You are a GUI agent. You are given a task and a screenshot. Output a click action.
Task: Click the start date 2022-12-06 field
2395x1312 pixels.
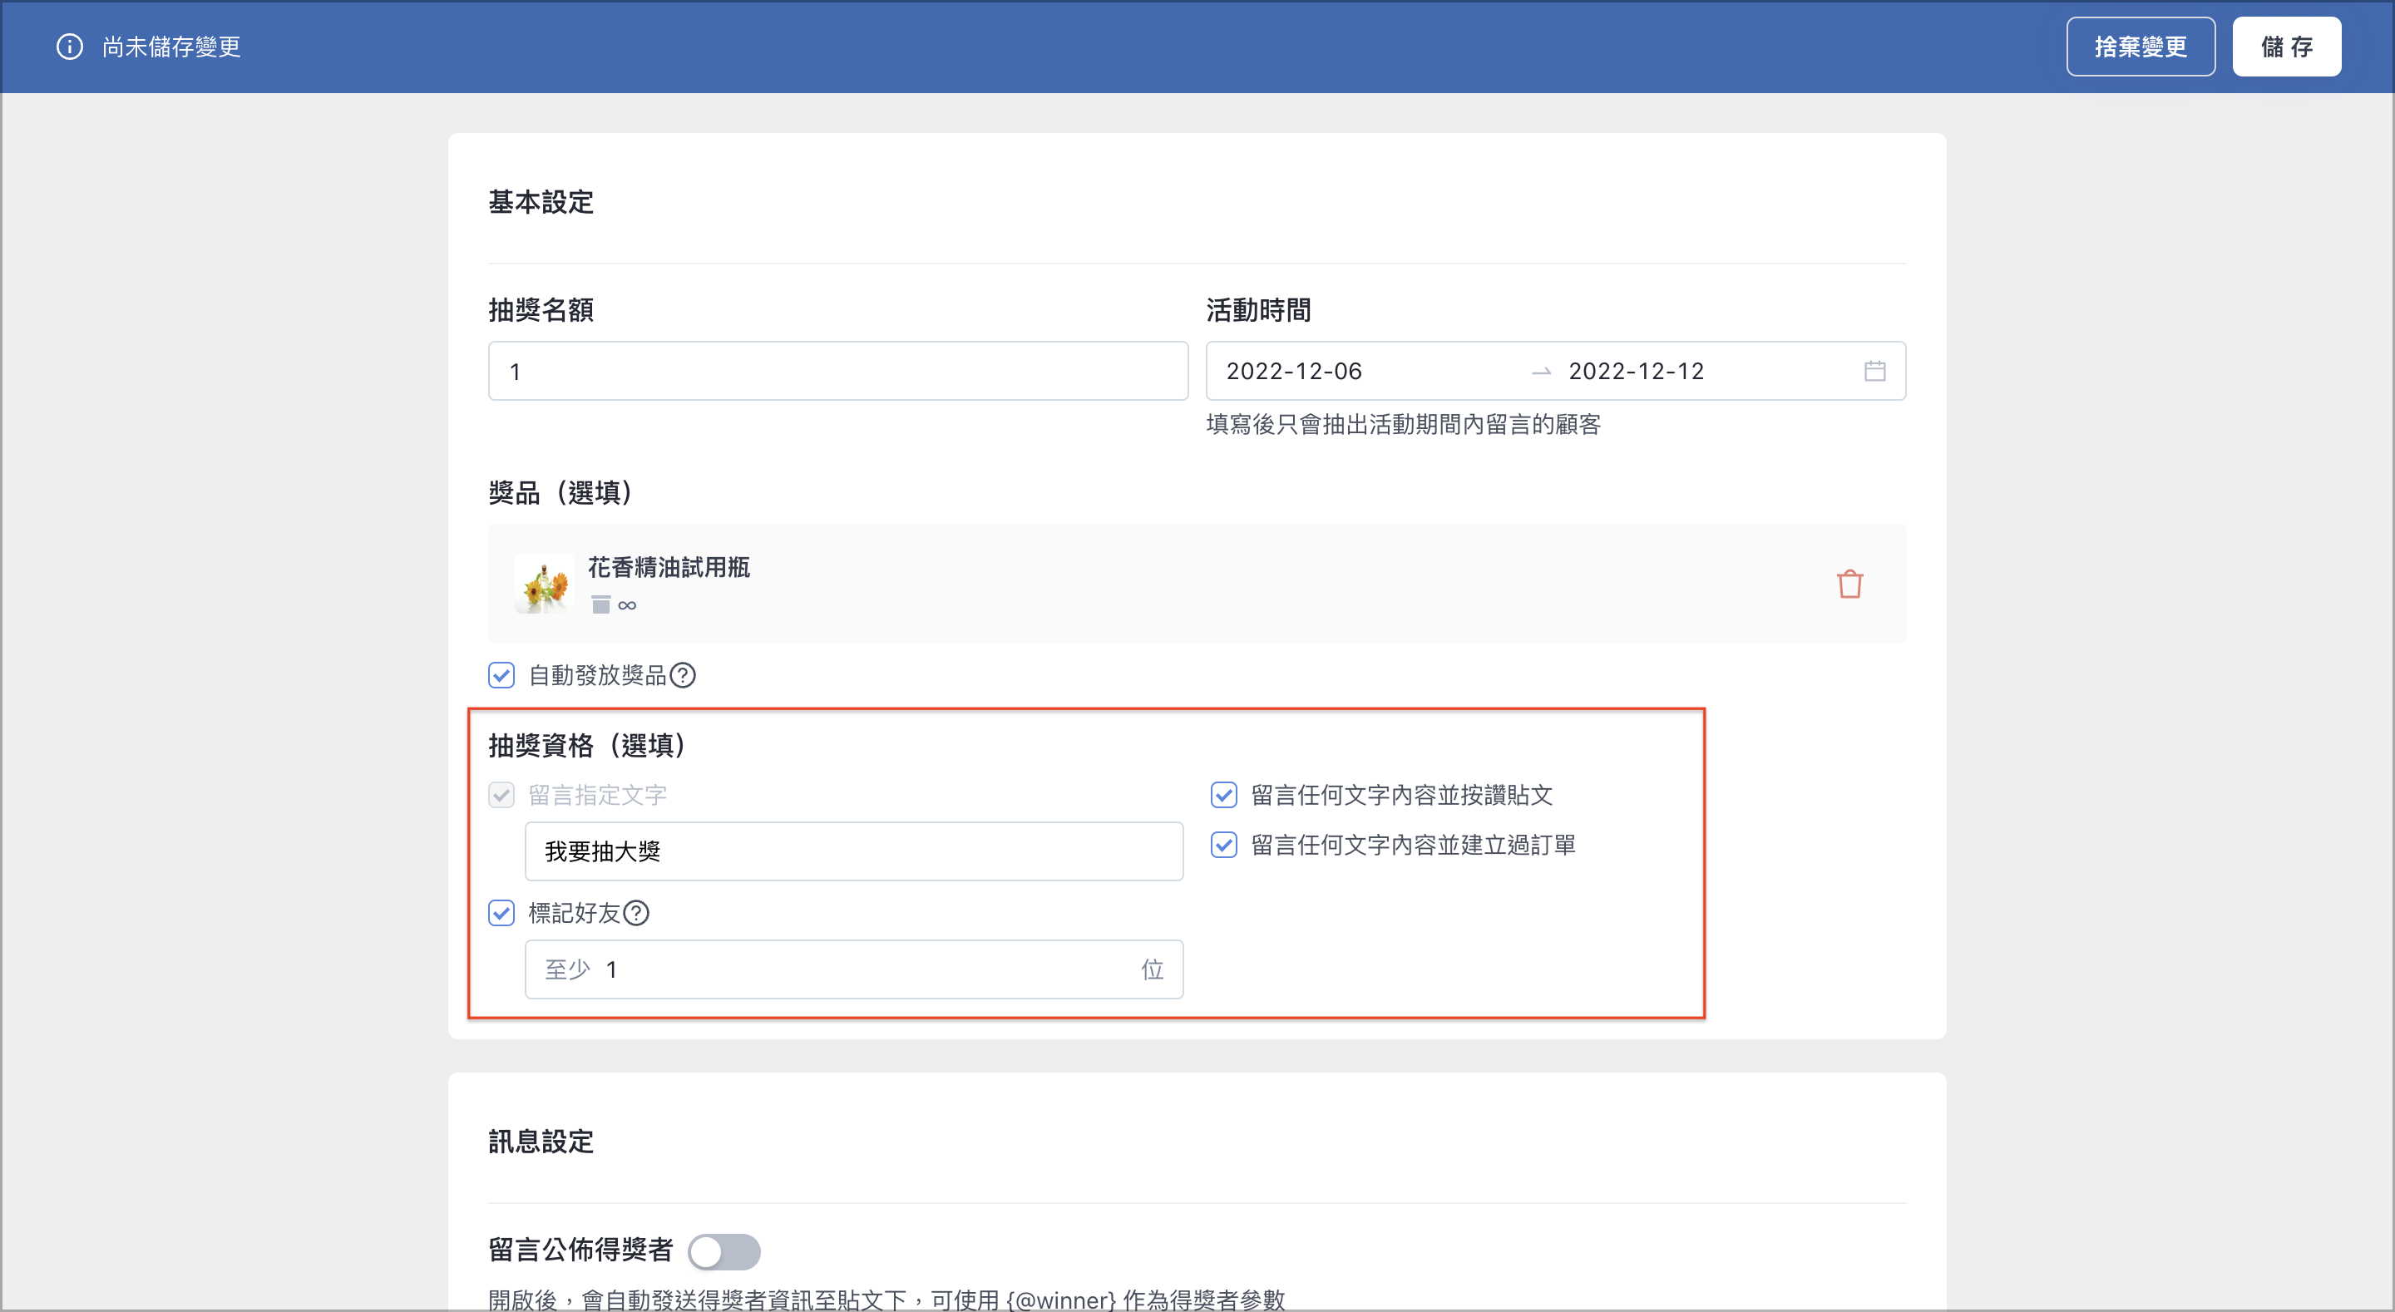1293,371
